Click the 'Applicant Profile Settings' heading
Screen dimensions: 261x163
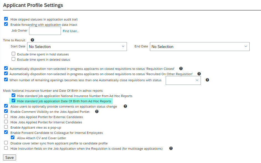pos(33,5)
